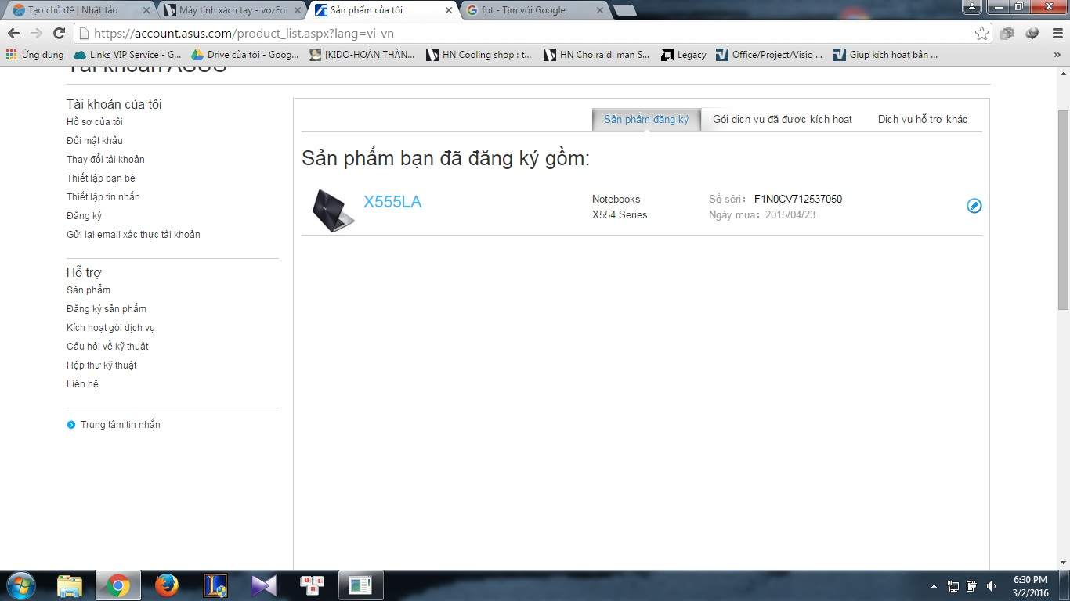Image resolution: width=1070 pixels, height=601 pixels.
Task: Reload the page with the refresh icon
Action: pos(59,33)
